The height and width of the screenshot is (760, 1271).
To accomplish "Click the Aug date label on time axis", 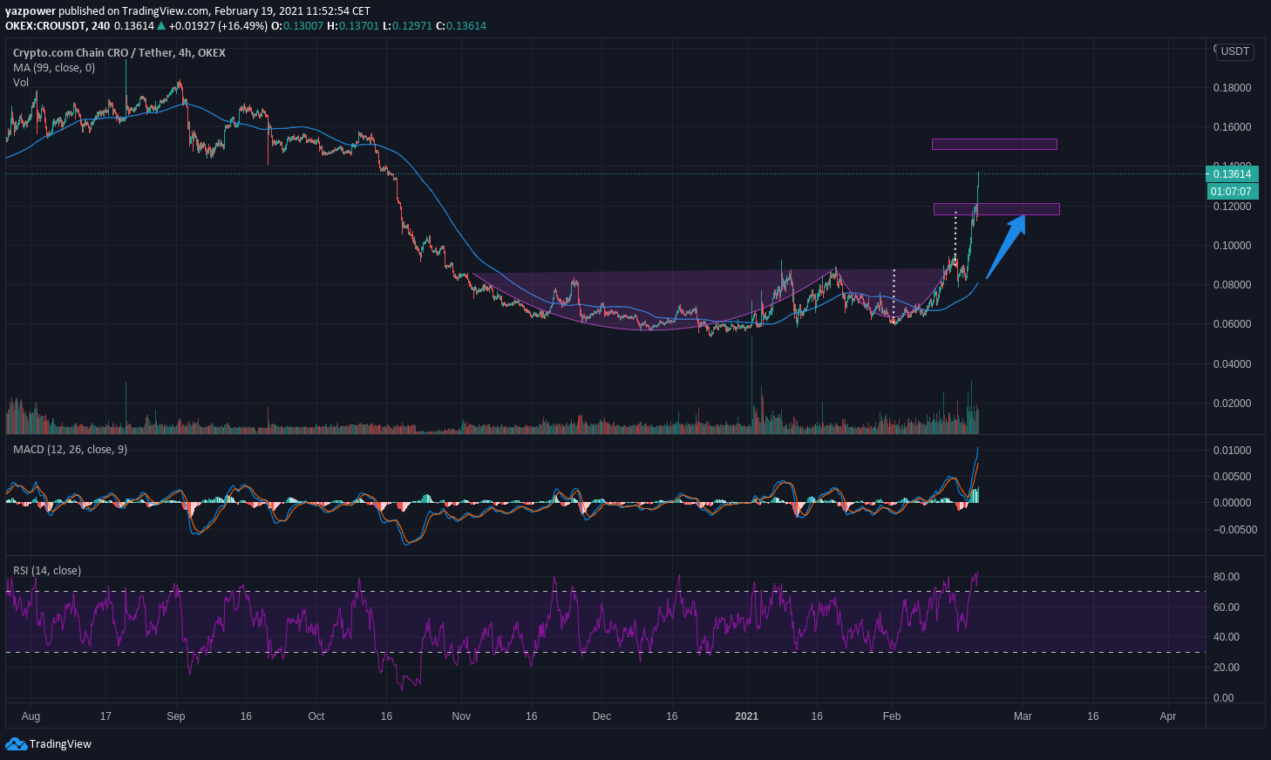I will point(31,716).
